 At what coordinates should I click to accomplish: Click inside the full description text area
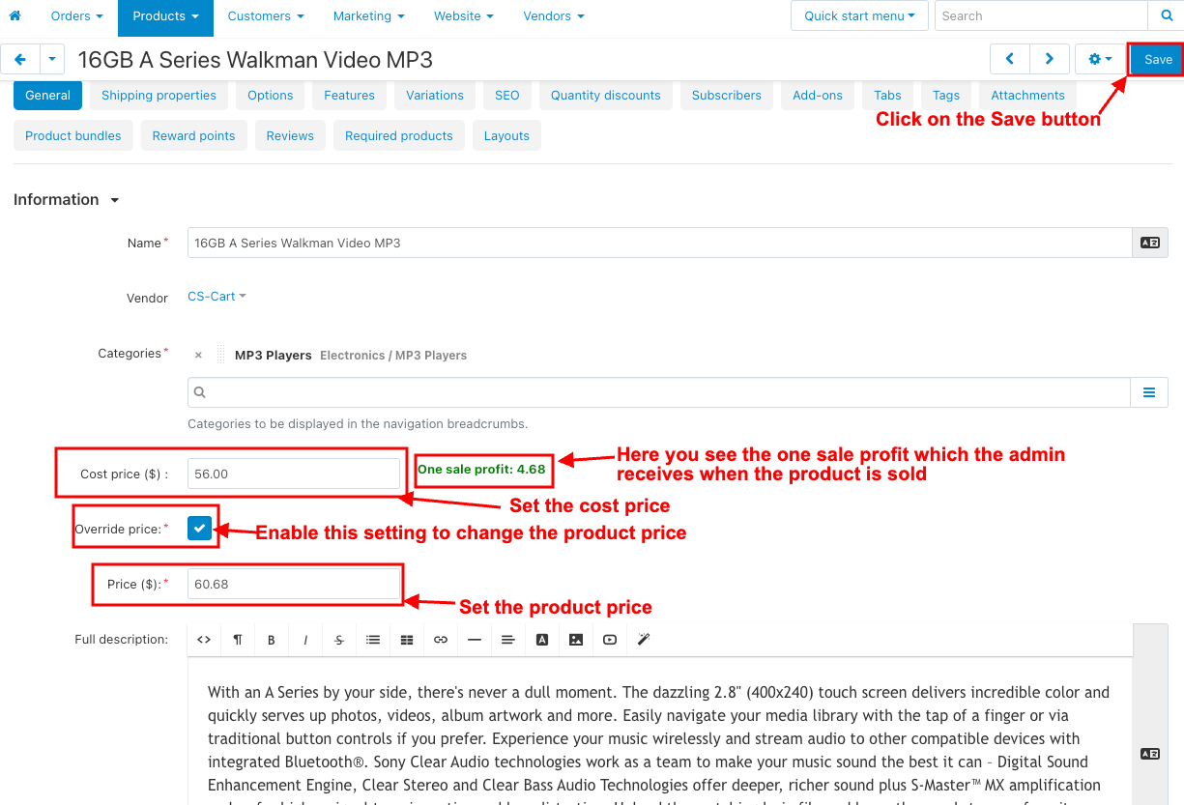659,732
